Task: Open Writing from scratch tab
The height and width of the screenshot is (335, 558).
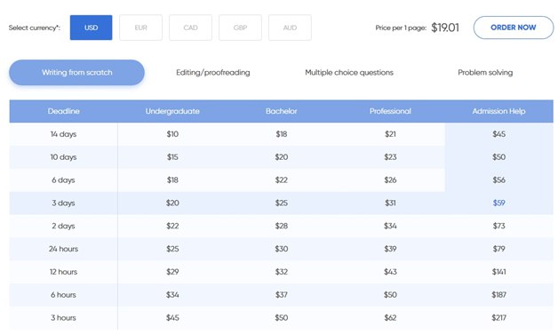Action: click(x=77, y=73)
